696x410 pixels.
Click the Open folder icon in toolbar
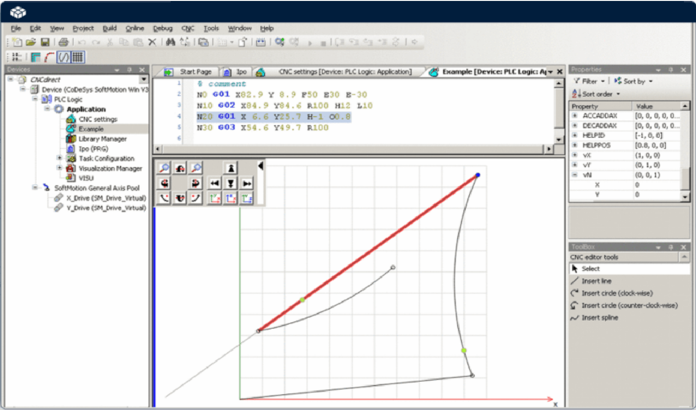31,42
